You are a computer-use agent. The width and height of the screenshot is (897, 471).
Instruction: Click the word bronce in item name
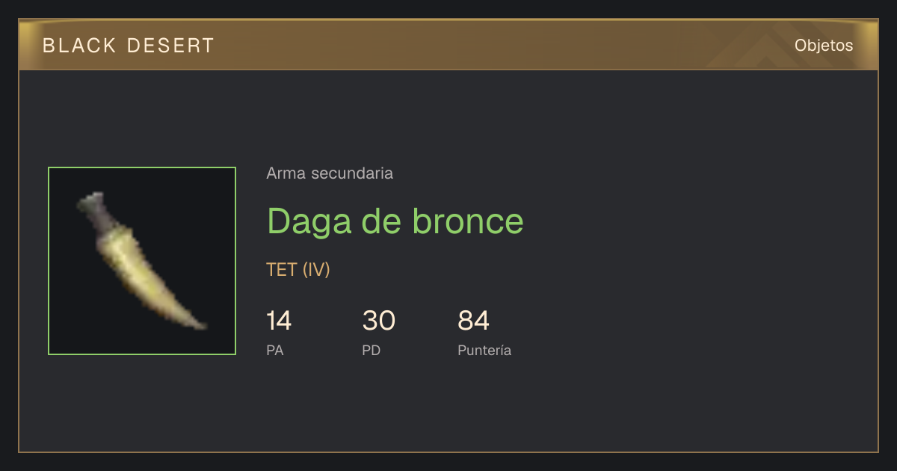click(461, 221)
